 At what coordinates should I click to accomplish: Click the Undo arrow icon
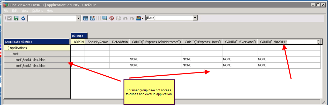pyautogui.click(x=125, y=18)
